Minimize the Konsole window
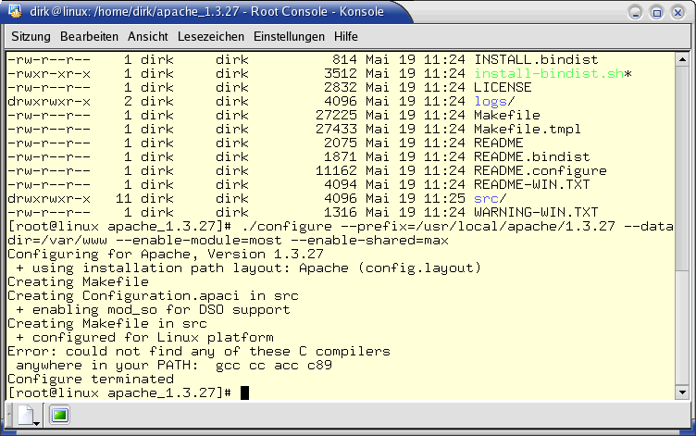 tap(635, 13)
